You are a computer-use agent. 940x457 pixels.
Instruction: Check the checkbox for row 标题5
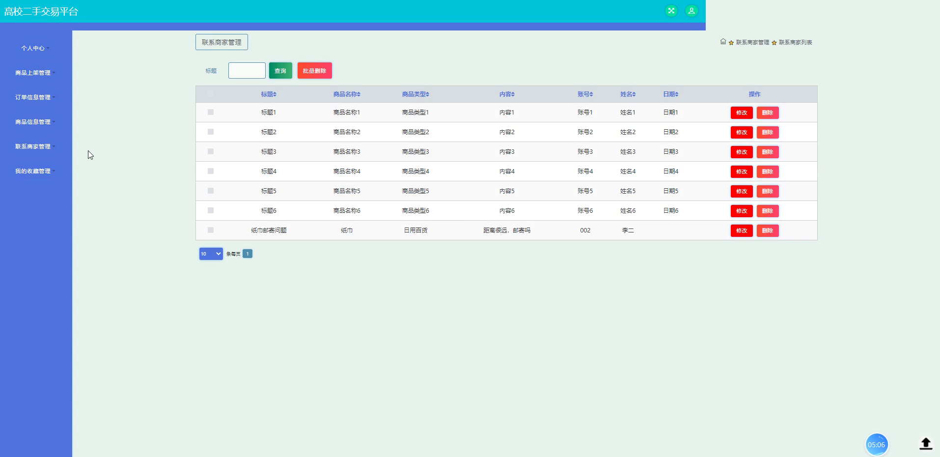[211, 191]
